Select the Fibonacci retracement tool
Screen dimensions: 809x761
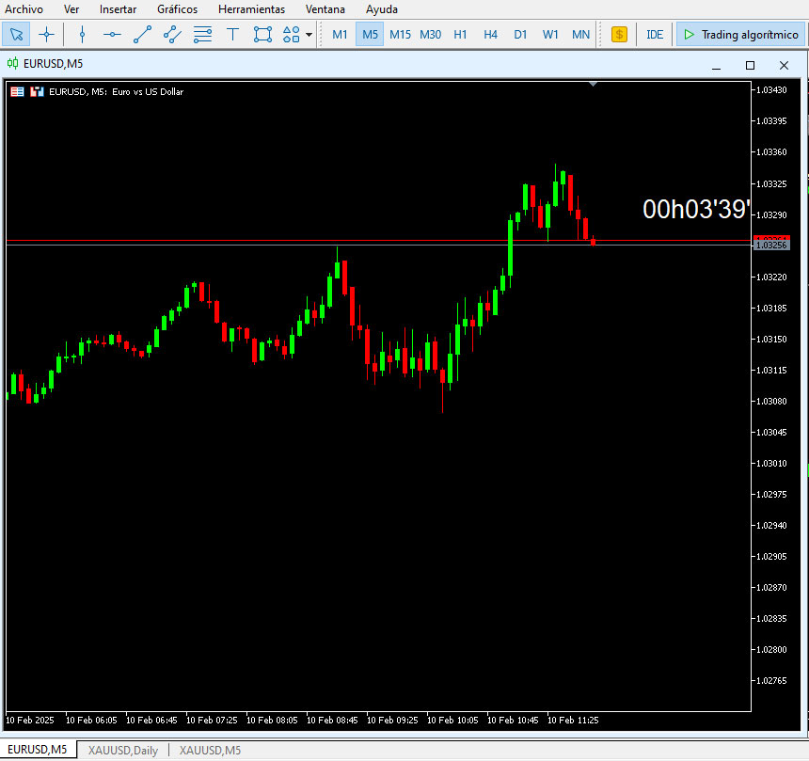(x=202, y=35)
